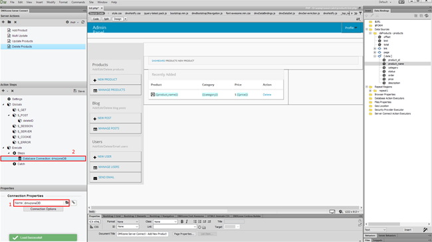Select Database Connection dmxzoneDB step
432x242 pixels.
pyautogui.click(x=43, y=158)
